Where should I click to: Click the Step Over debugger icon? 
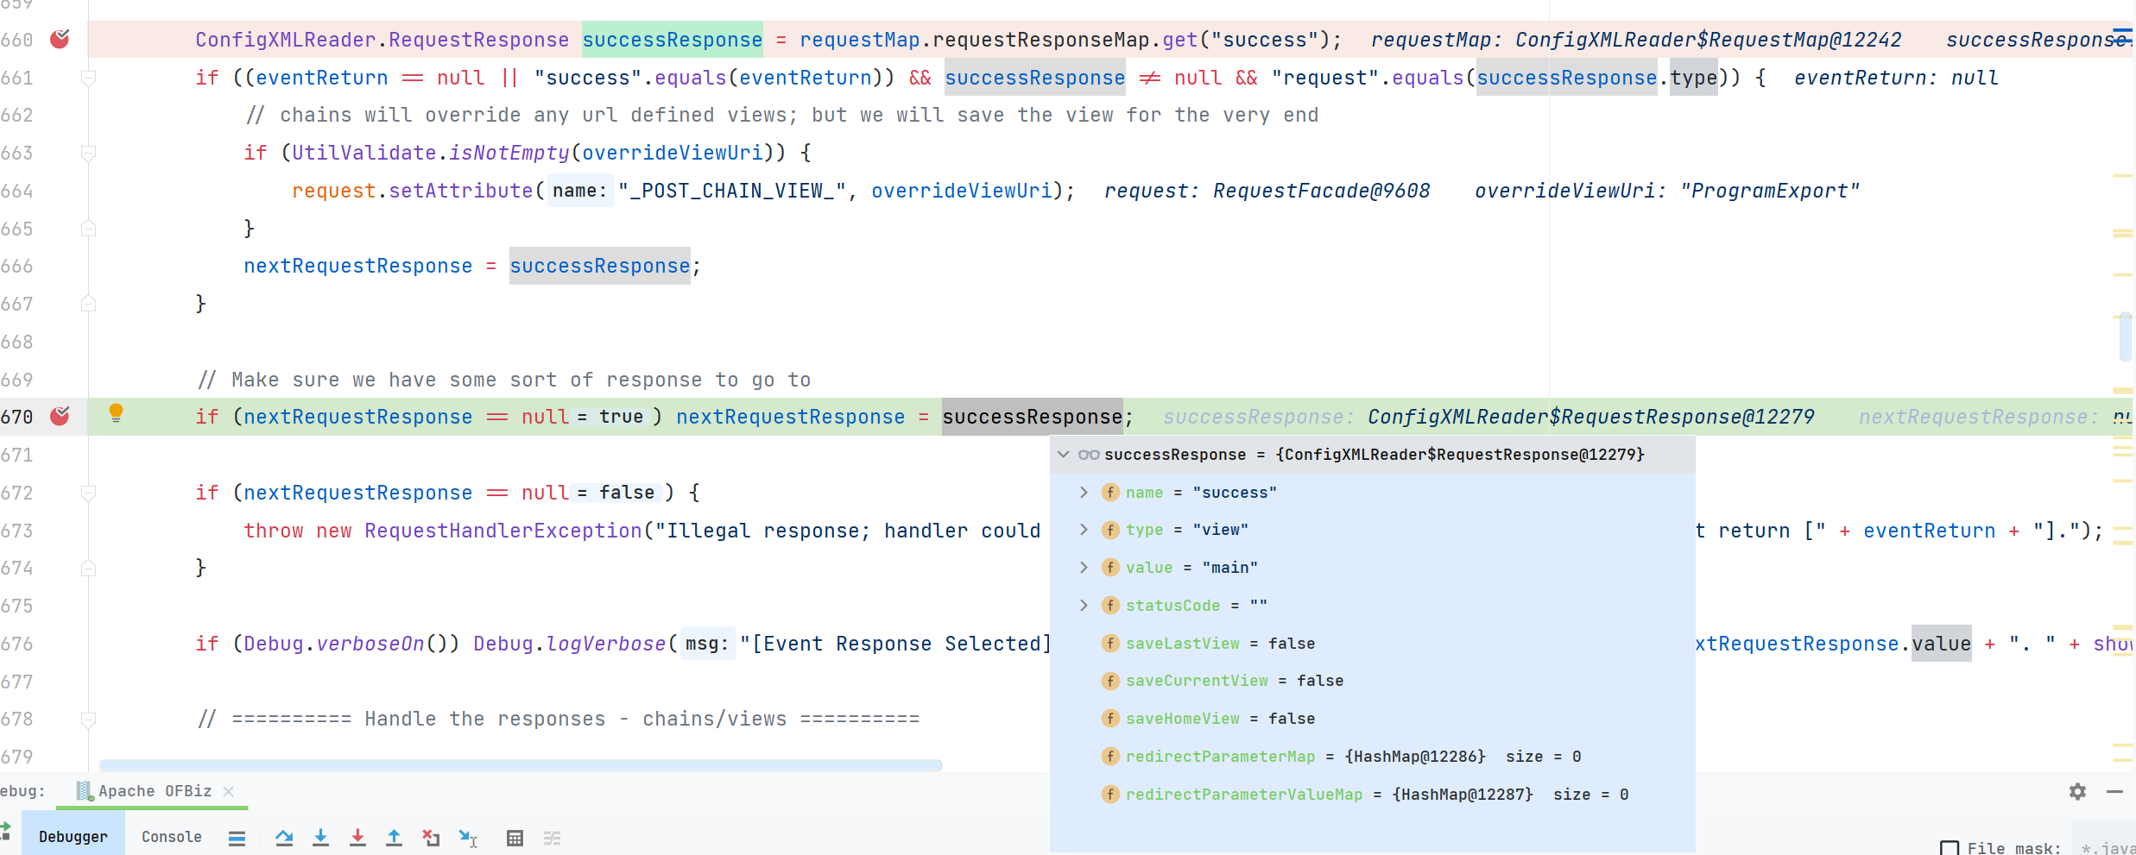(x=284, y=838)
